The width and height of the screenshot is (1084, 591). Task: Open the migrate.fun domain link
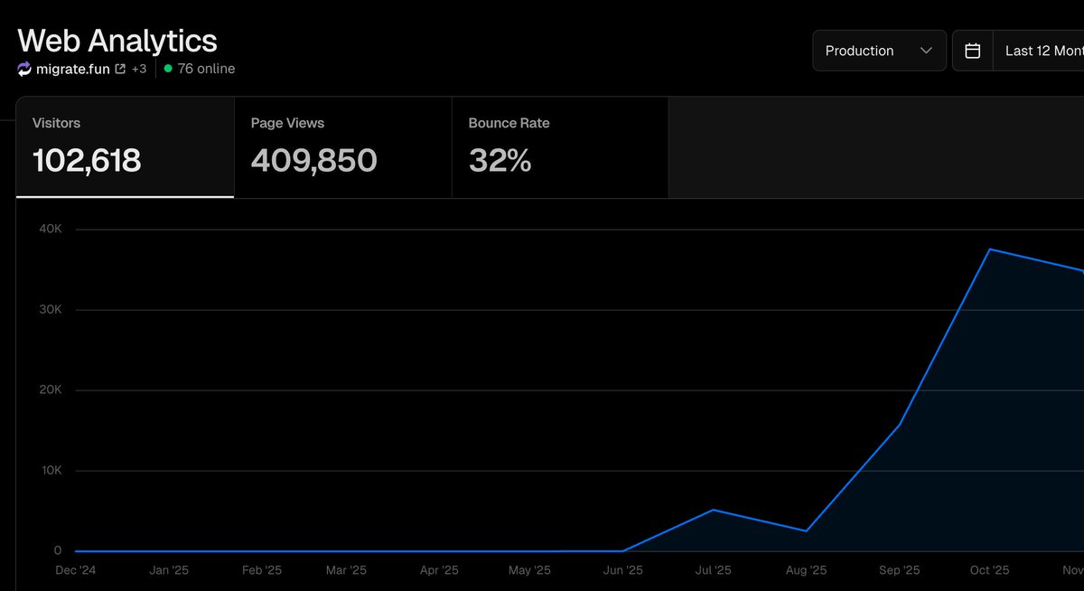(x=73, y=69)
